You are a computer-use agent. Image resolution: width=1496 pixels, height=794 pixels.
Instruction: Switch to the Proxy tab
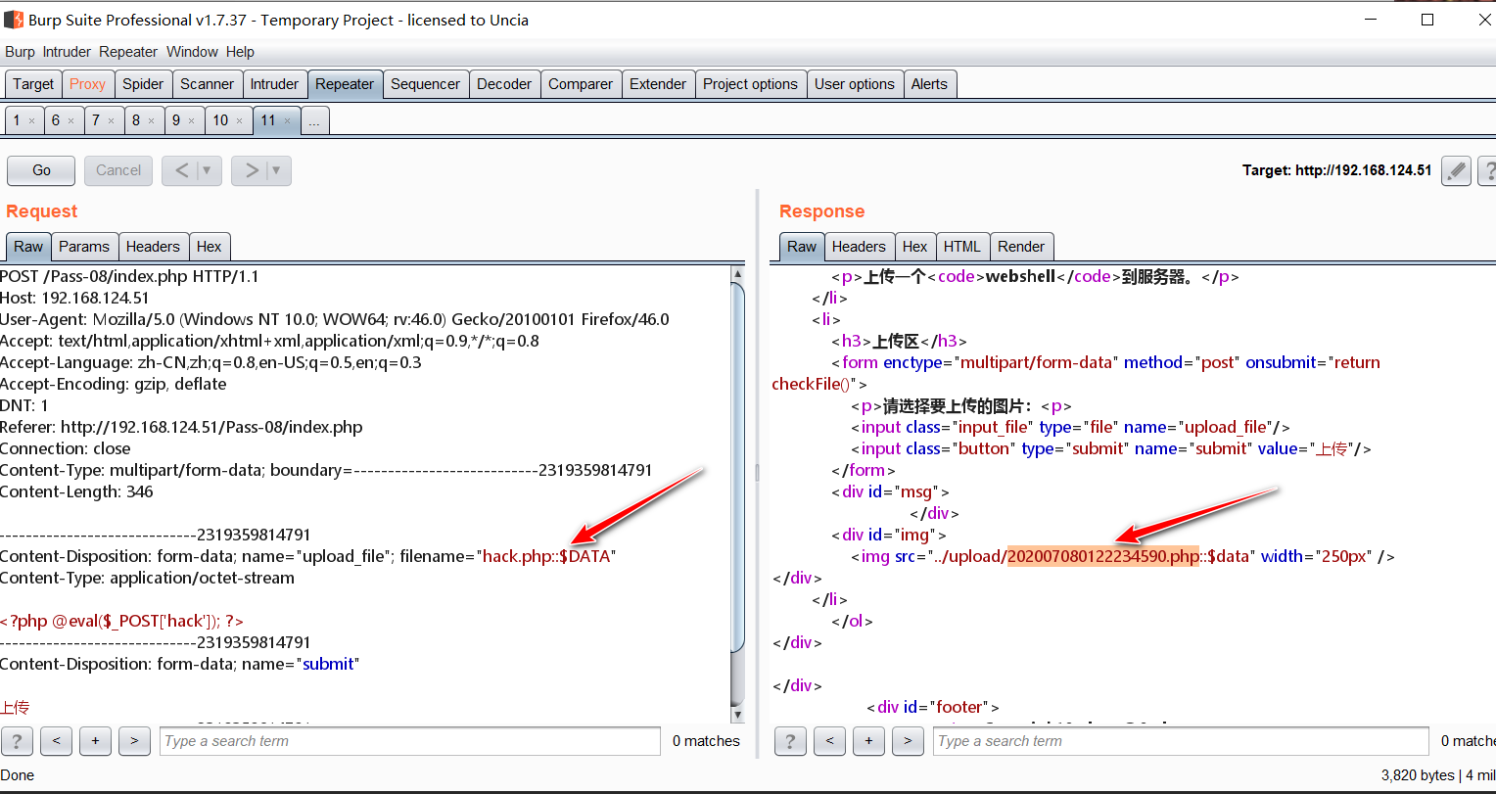(87, 84)
